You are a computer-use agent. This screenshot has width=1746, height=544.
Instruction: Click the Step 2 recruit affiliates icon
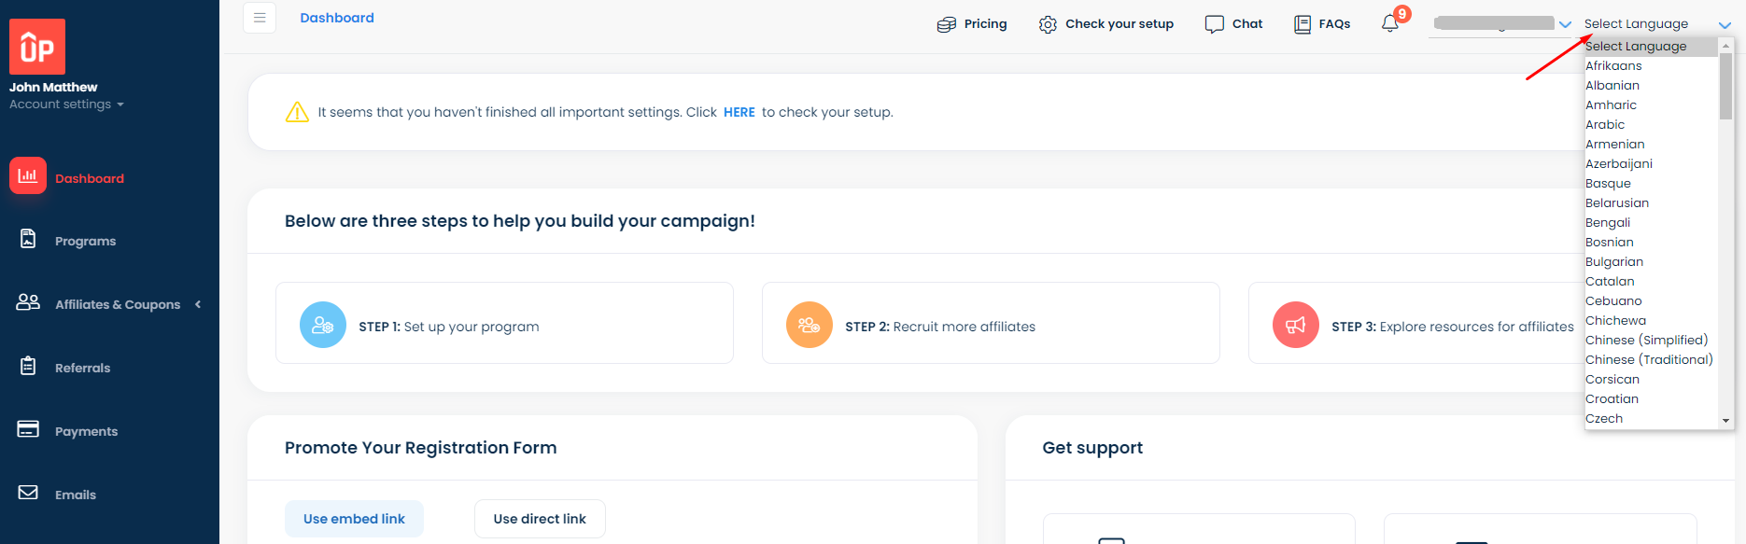pos(810,325)
